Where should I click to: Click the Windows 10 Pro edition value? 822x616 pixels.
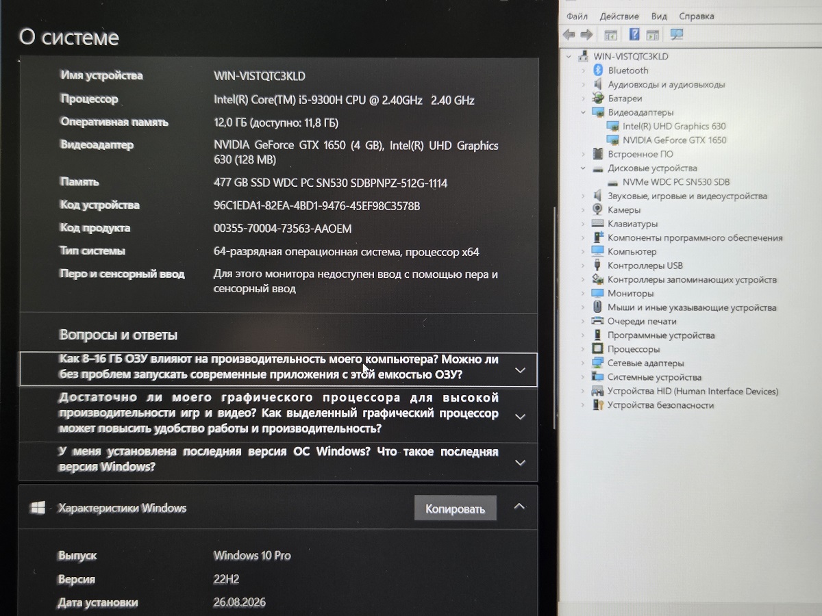pos(252,556)
